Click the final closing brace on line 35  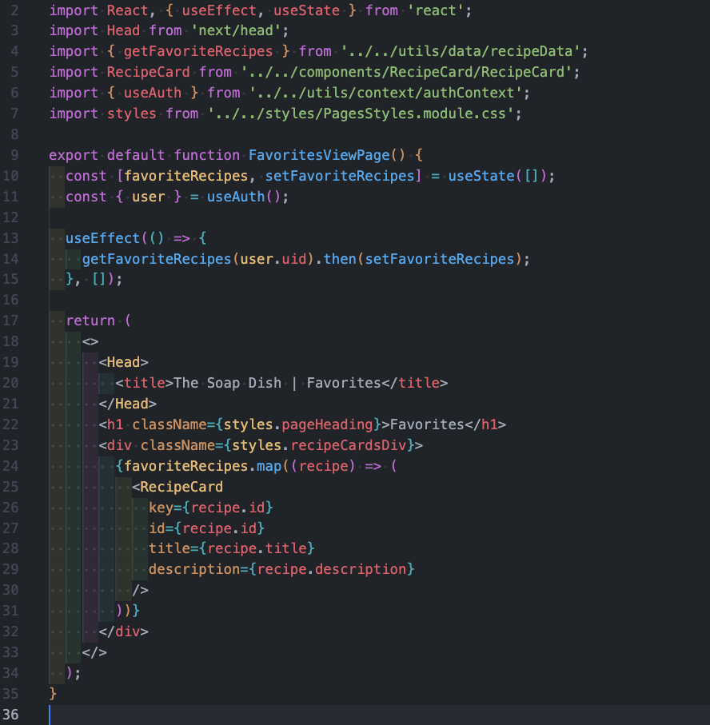click(x=53, y=694)
